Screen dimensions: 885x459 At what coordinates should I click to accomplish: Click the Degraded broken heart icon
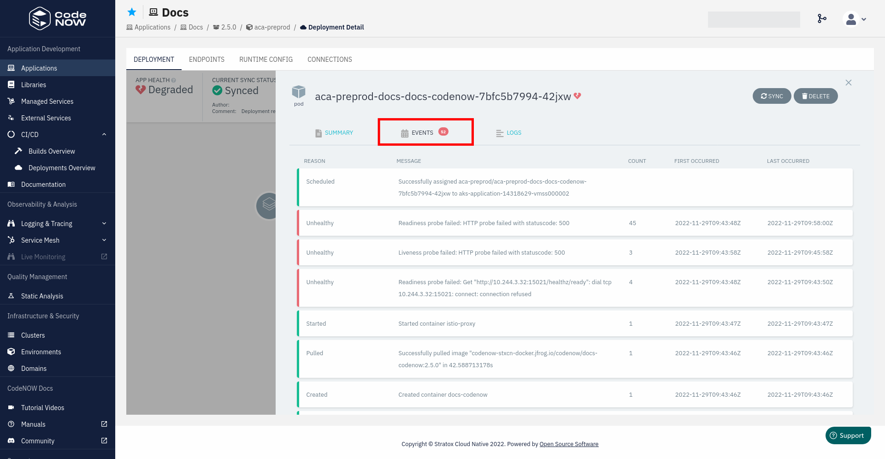141,89
